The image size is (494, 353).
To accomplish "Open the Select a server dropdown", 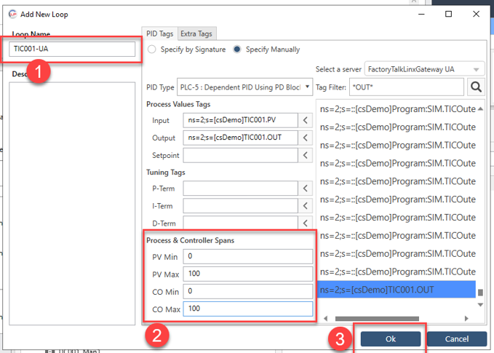I will point(424,69).
